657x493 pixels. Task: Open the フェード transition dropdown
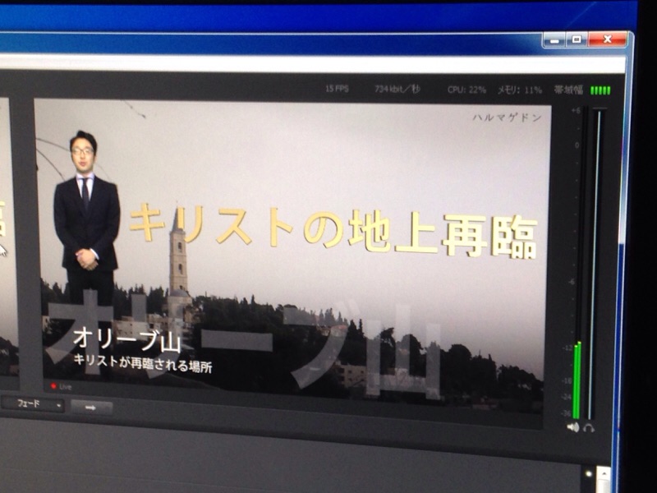coord(33,404)
